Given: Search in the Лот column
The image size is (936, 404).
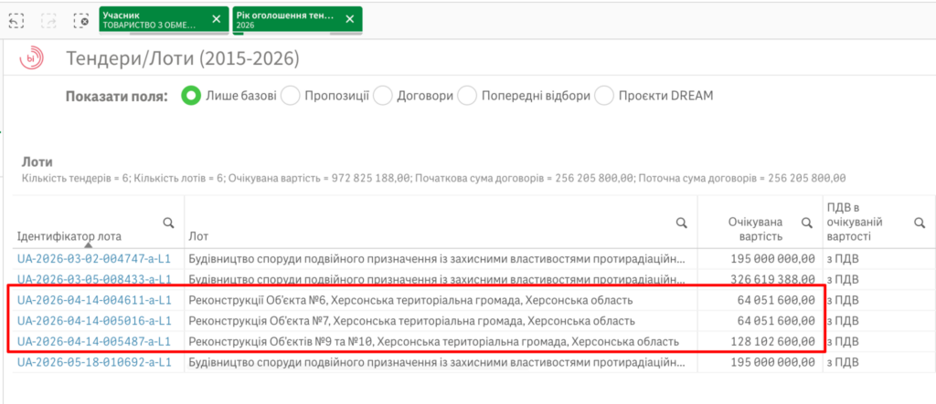Looking at the screenshot, I should (681, 223).
